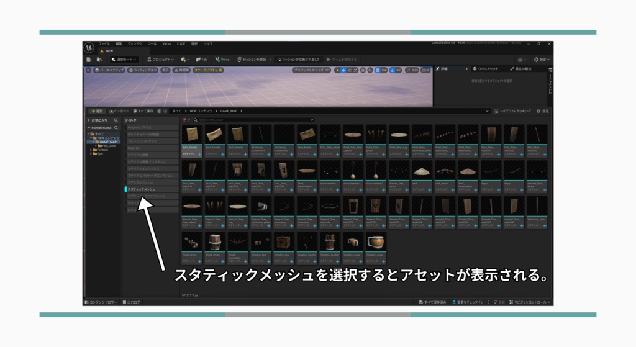
Task: Toggle the スタティックメッシュ filter
Action: [x=152, y=189]
